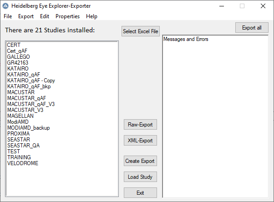Image resolution: width=274 pixels, height=202 pixels.
Task: Choose the KATAIRO_qAF - Copy study
Action: (31, 81)
